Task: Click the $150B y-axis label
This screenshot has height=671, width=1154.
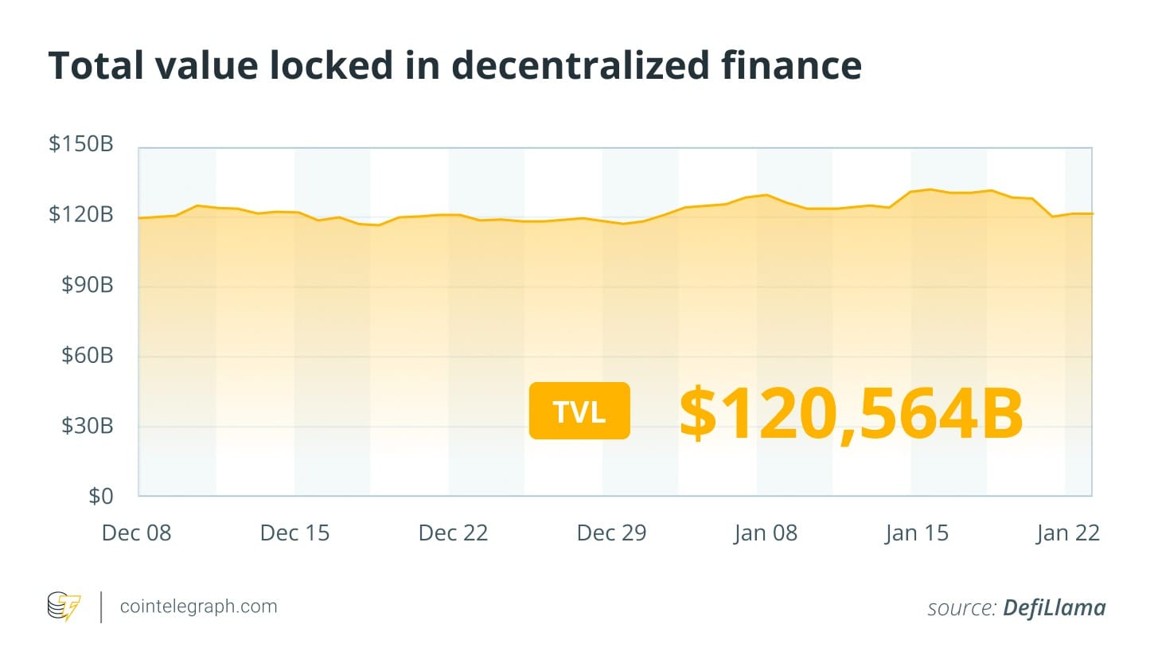Action: (x=81, y=144)
